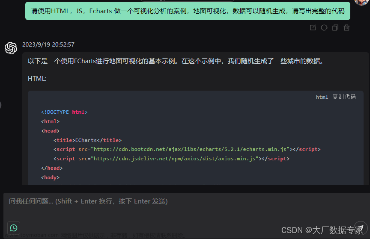Click the send paper-plane icon button

coord(361,228)
